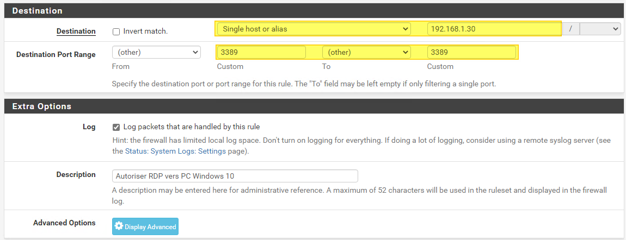Image resolution: width=626 pixels, height=240 pixels.
Task: Click 'Log packets that are handled' label
Action: (x=192, y=127)
